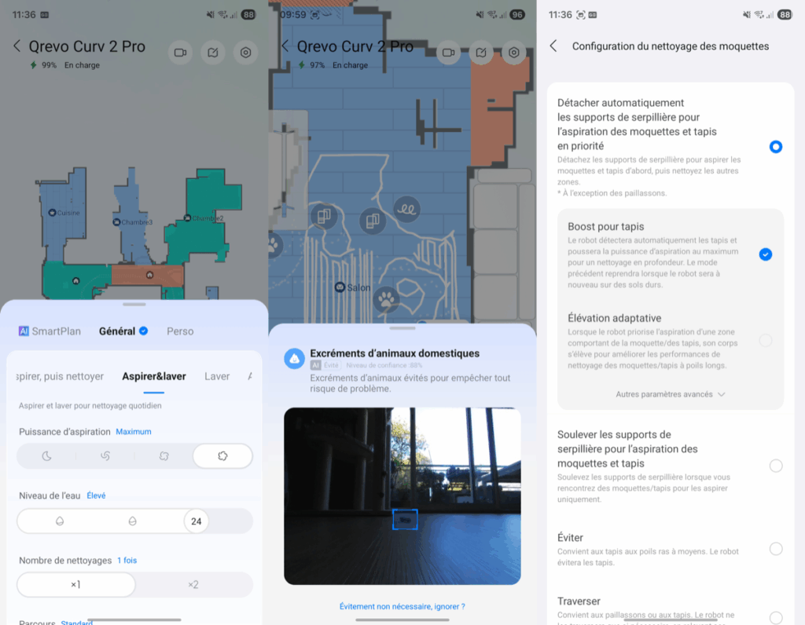The image size is (805, 625).
Task: Select the turbo suction power icon
Action: tap(164, 456)
